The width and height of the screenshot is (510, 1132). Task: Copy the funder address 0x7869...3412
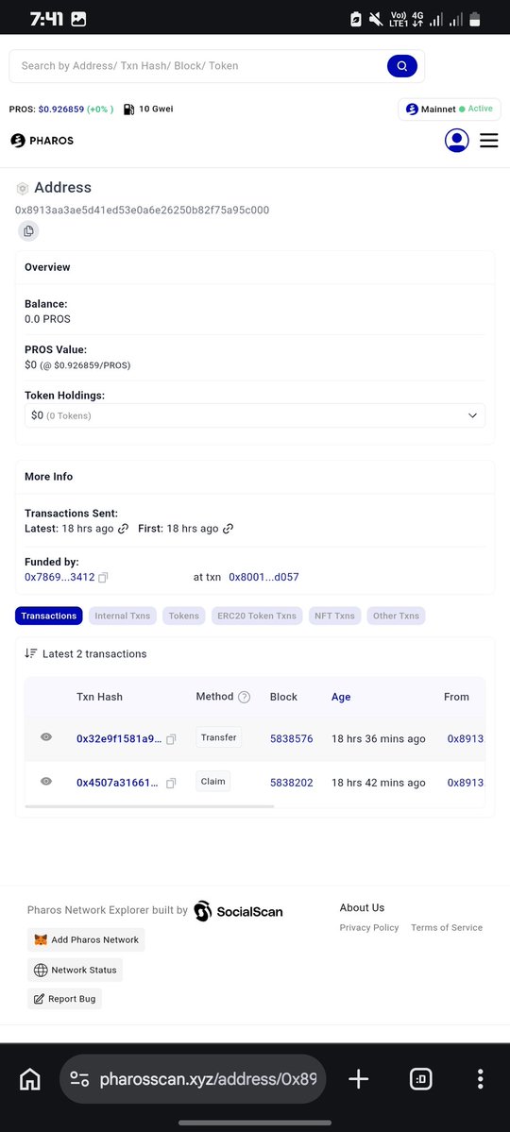click(103, 578)
